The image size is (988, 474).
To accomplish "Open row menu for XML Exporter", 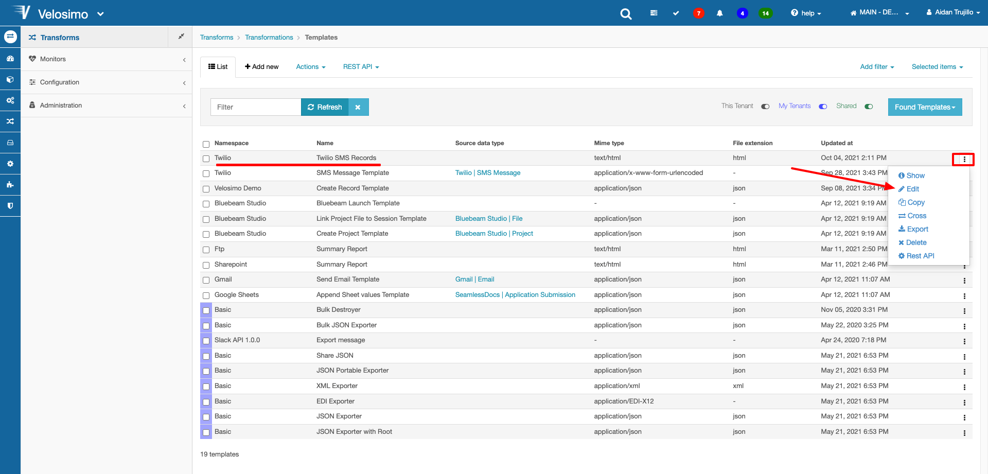I will click(x=964, y=387).
